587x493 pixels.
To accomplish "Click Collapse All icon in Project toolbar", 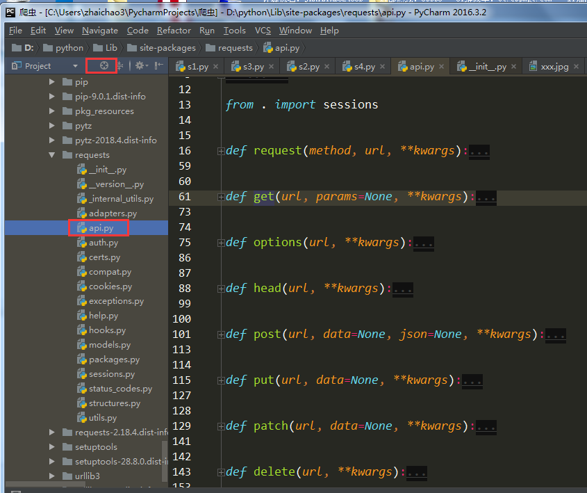I will (x=120, y=66).
